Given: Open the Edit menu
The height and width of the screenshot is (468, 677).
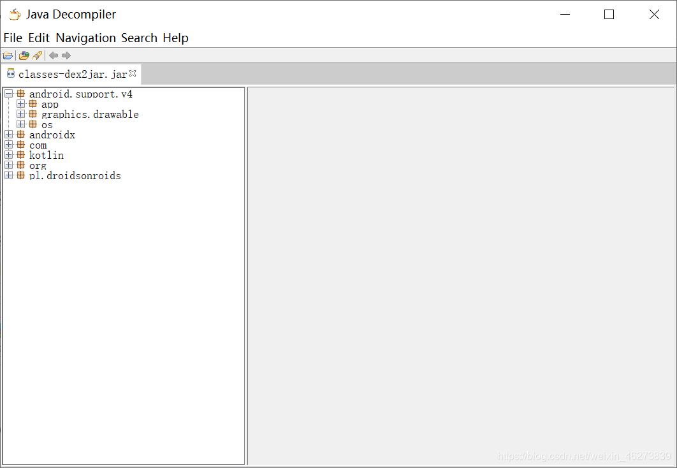Looking at the screenshot, I should [x=39, y=38].
